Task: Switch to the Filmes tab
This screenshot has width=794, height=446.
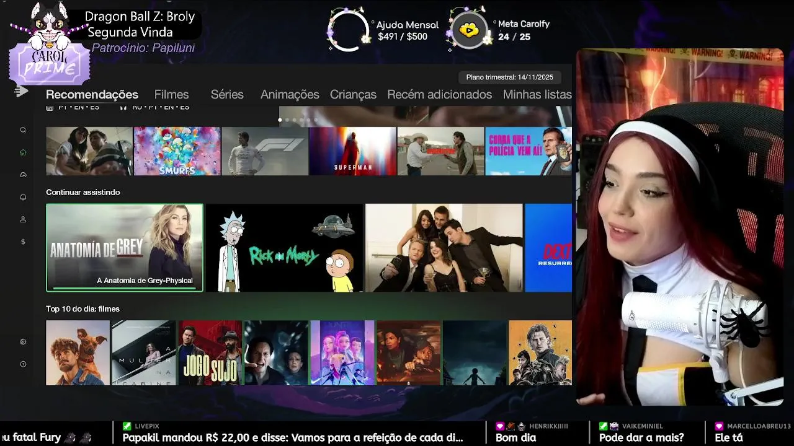Action: pos(171,95)
